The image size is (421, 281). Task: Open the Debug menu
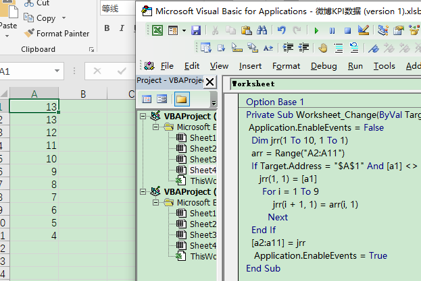[323, 65]
